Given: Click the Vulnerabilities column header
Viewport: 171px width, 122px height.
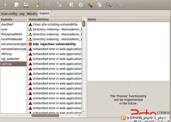Looking at the screenshot, I should pos(55,19).
